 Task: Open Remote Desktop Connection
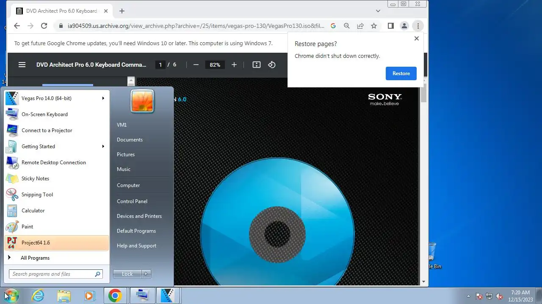[x=57, y=163]
